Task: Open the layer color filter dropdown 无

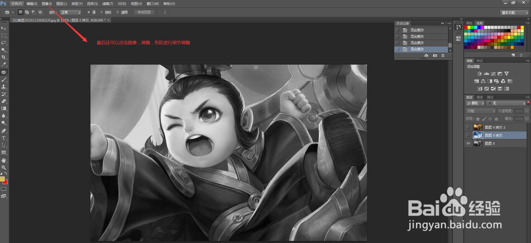Action: (506, 103)
